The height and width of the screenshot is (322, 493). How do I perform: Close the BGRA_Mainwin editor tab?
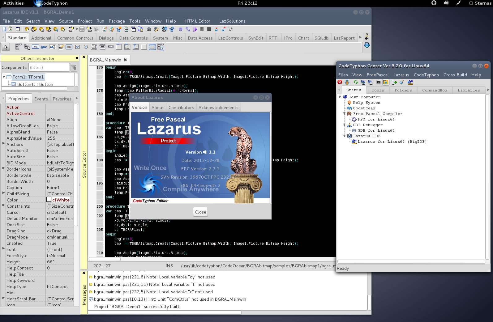(x=125, y=60)
